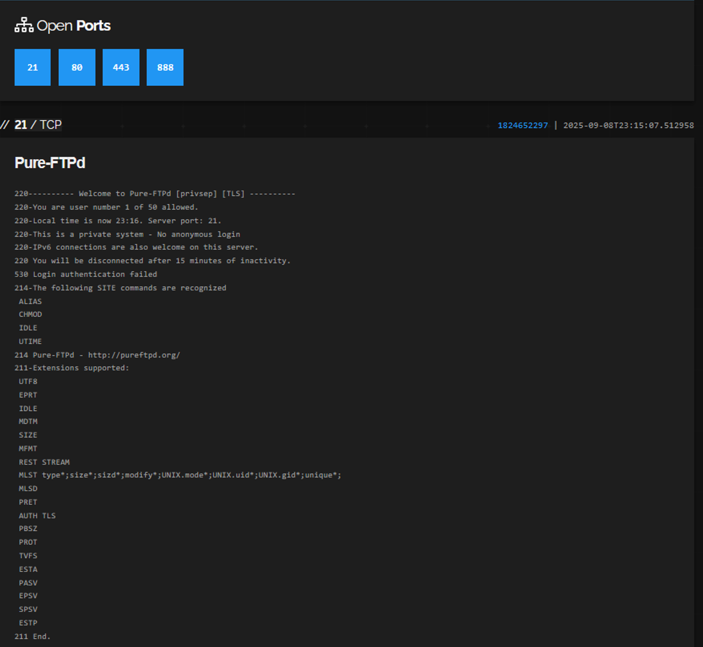The image size is (703, 647).
Task: Click 'This is a private system' line
Action: click(127, 234)
